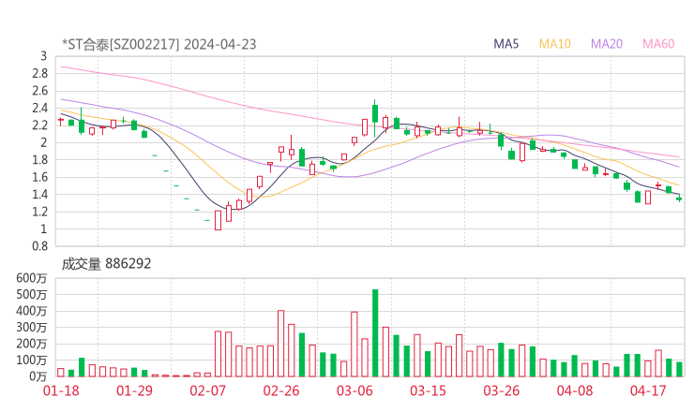
Task: Select the 03-26 date label
Action: click(x=502, y=390)
